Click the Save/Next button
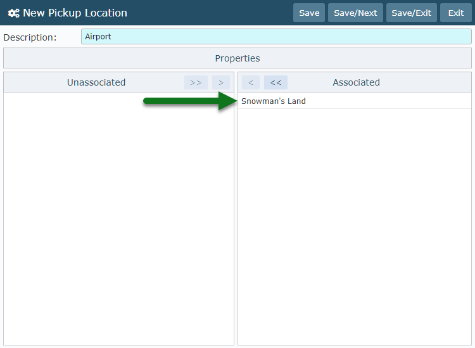 (x=355, y=13)
